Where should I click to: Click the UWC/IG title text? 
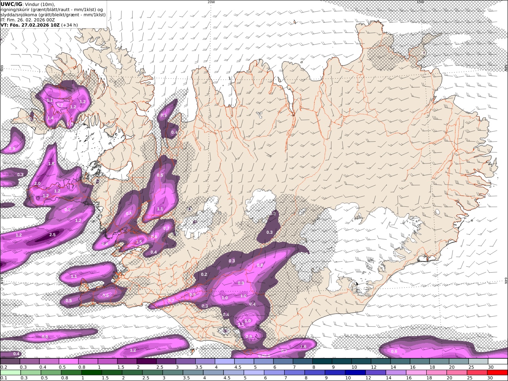[x=12, y=4]
